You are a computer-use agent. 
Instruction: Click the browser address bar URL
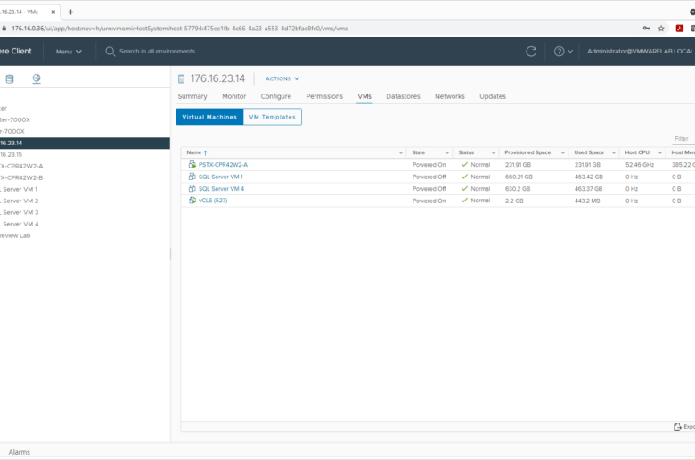[x=179, y=29]
